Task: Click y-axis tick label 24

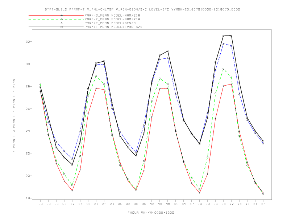Action: coord(28,131)
